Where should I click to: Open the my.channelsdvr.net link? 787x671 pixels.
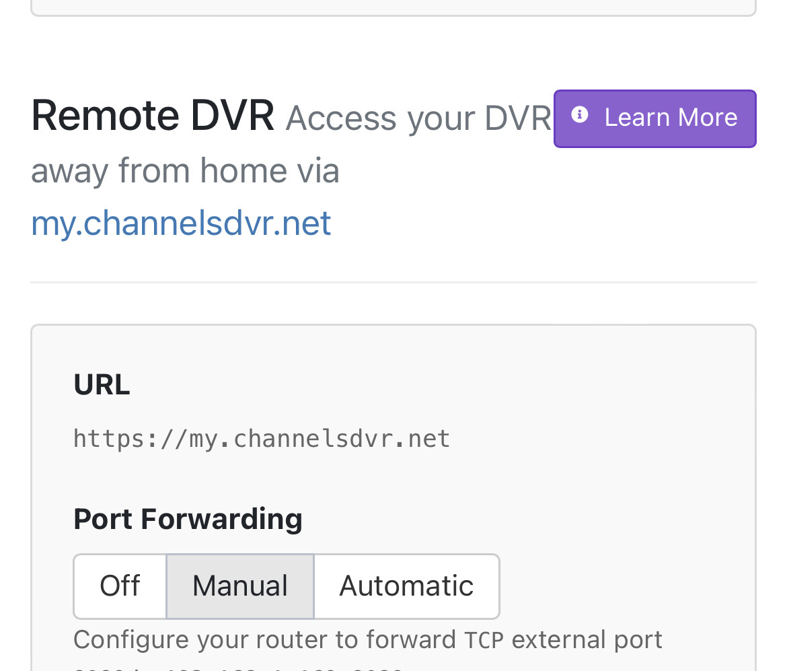[x=181, y=223]
